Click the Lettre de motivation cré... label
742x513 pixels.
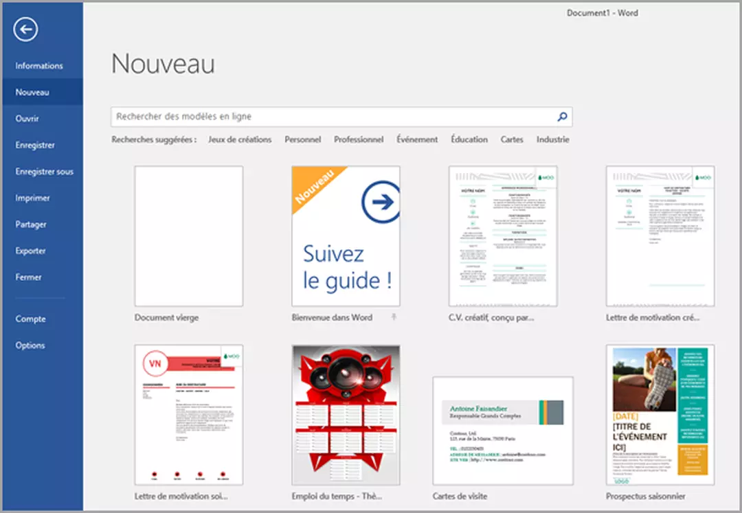click(653, 318)
